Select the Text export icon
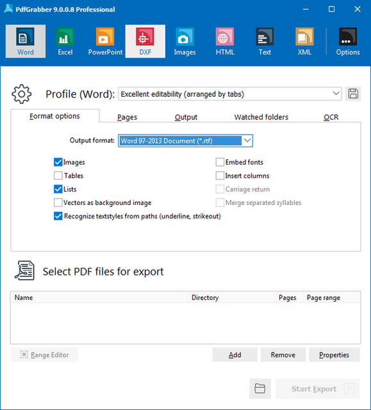371x410 pixels. (265, 41)
